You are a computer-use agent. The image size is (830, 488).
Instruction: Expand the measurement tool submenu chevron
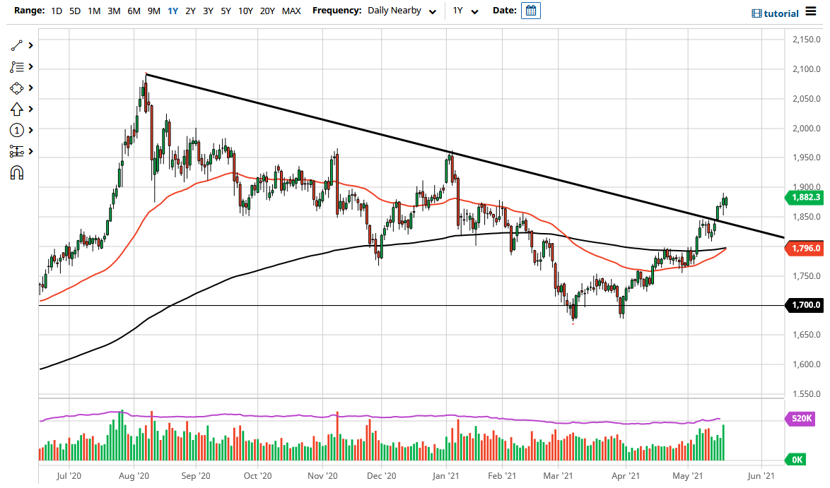coord(30,152)
